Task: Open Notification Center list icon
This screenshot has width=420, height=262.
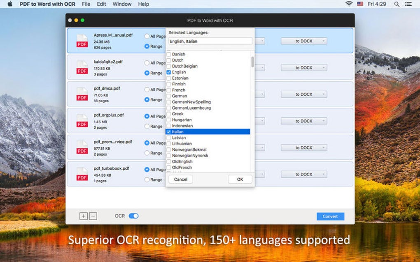Action: pos(408,4)
